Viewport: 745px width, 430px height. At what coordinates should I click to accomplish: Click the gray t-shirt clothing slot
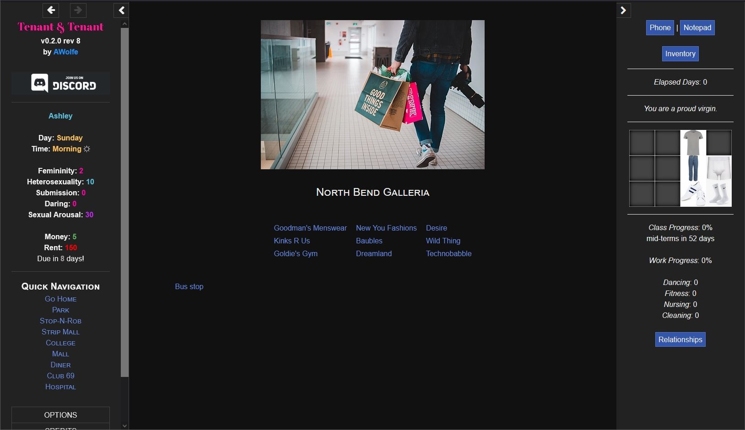tap(693, 142)
